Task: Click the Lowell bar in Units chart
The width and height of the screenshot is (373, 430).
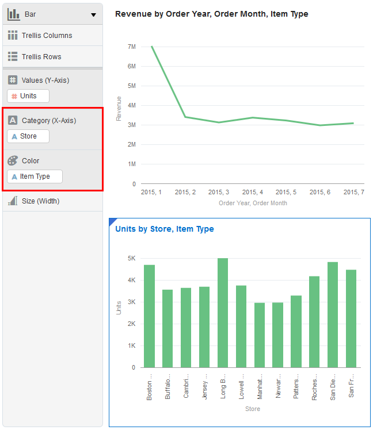Action: [x=241, y=327]
